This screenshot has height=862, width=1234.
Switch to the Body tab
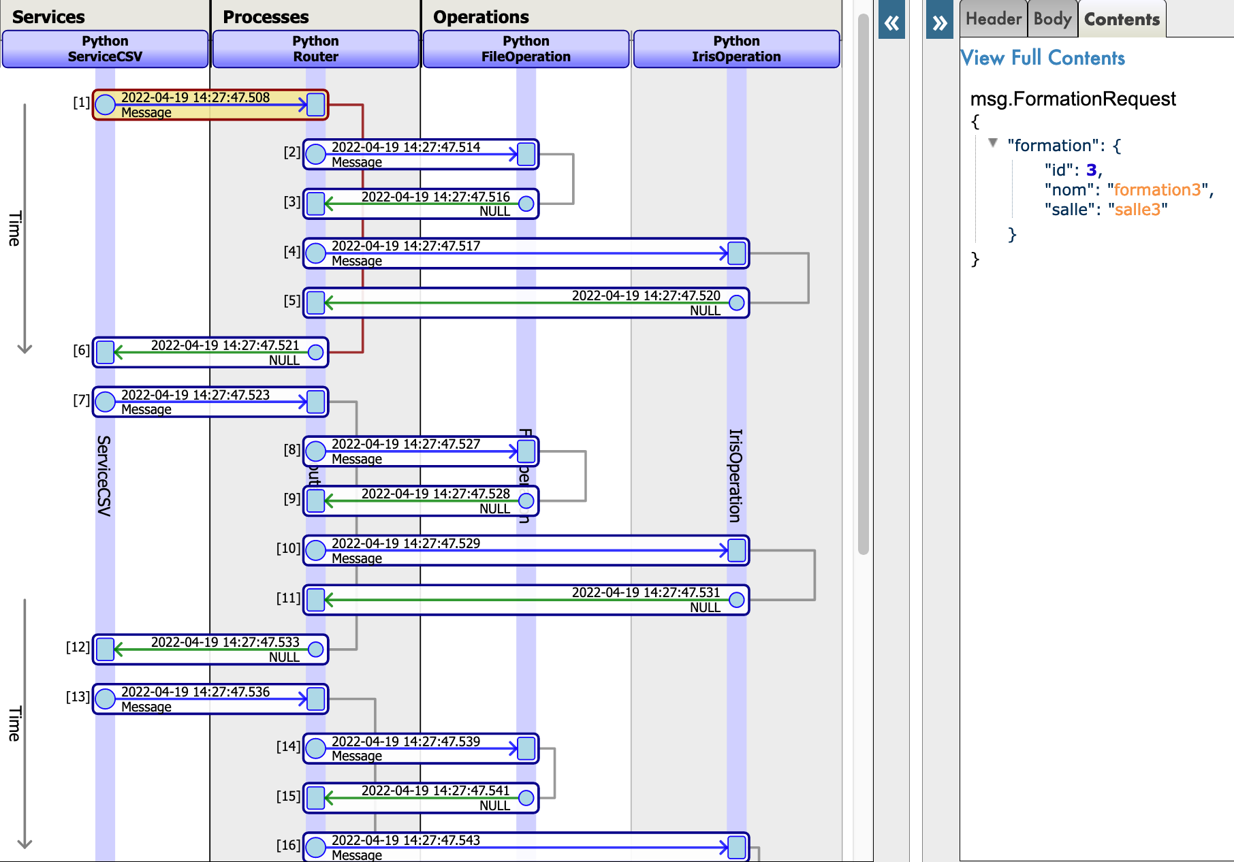pyautogui.click(x=1052, y=19)
